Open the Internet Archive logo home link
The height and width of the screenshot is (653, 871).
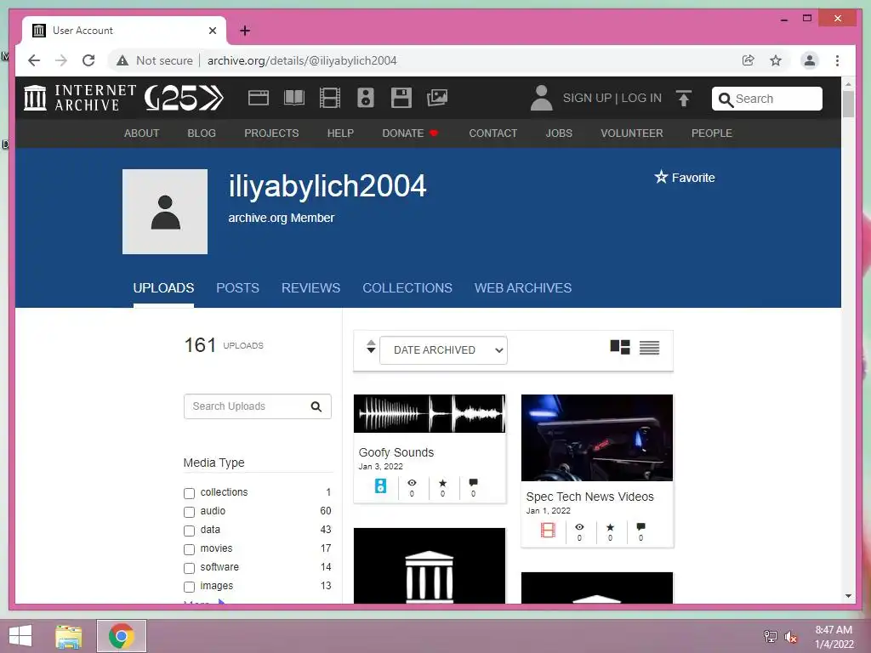[80, 98]
